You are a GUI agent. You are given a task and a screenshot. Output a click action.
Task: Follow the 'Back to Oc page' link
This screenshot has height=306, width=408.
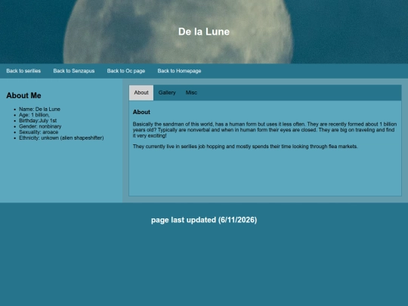[x=126, y=71]
